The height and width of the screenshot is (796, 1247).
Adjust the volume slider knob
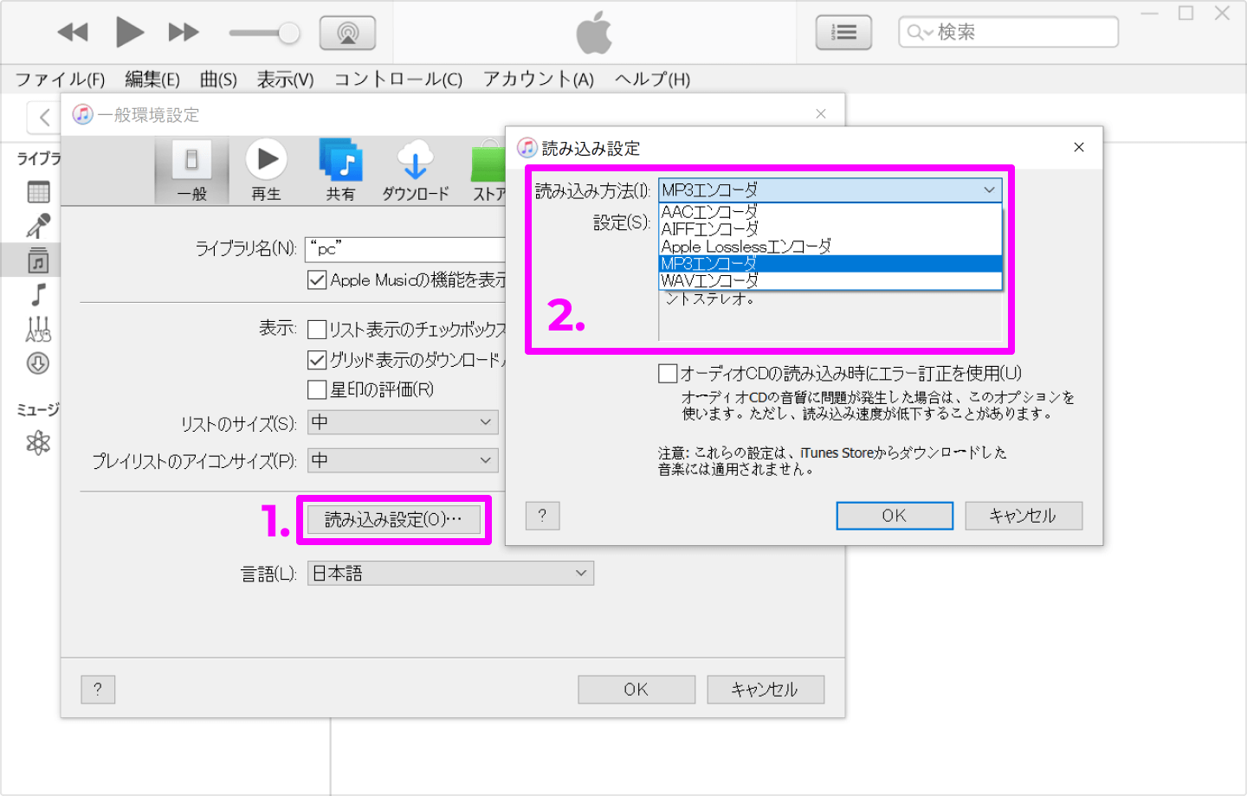(288, 34)
